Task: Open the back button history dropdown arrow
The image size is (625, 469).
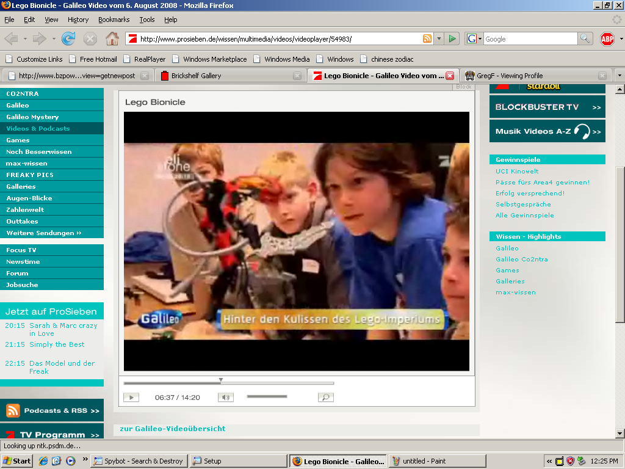Action: [25, 38]
